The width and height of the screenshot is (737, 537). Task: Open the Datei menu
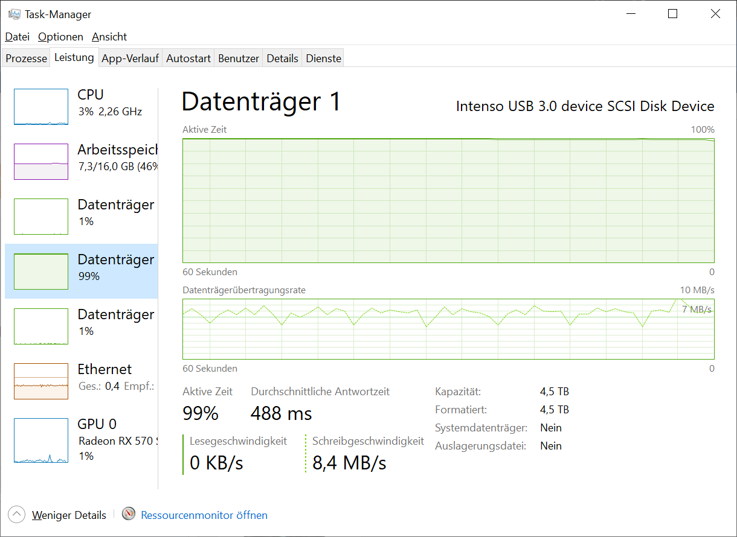pos(18,37)
